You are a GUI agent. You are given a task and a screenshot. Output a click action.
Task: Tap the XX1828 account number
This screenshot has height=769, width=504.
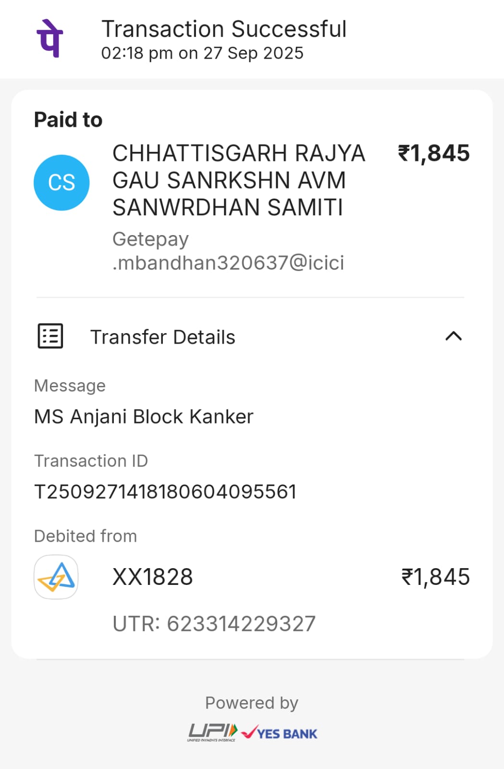153,577
